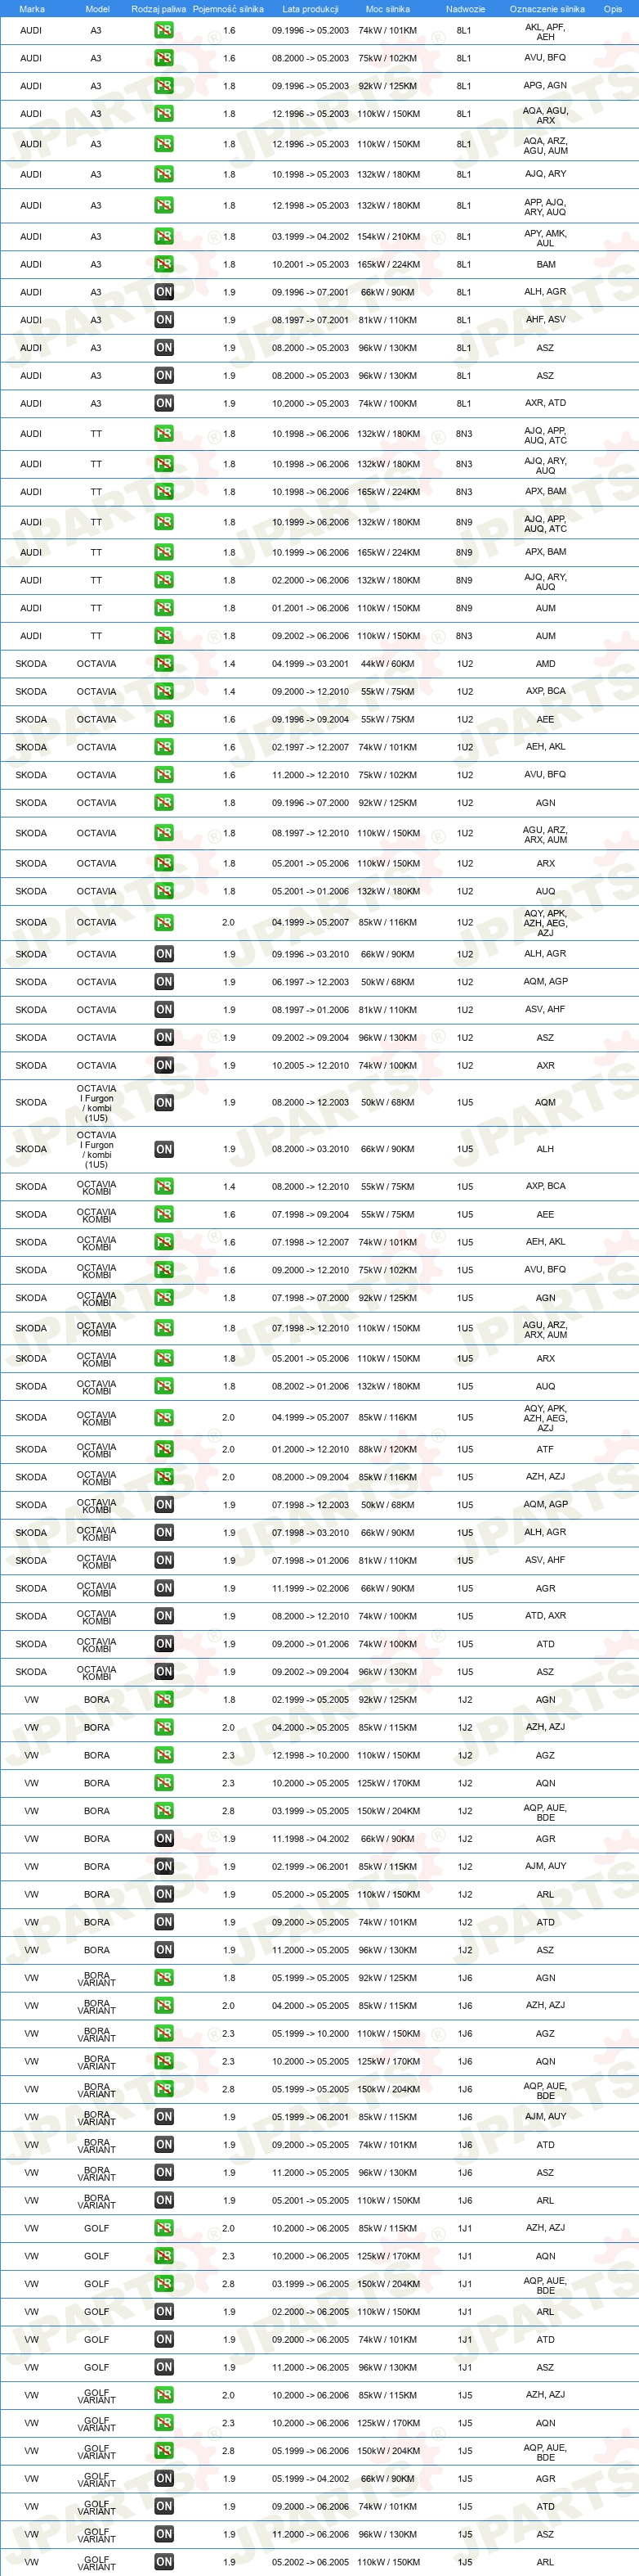
Task: Click the Nadwozie column header
Action: tap(465, 9)
